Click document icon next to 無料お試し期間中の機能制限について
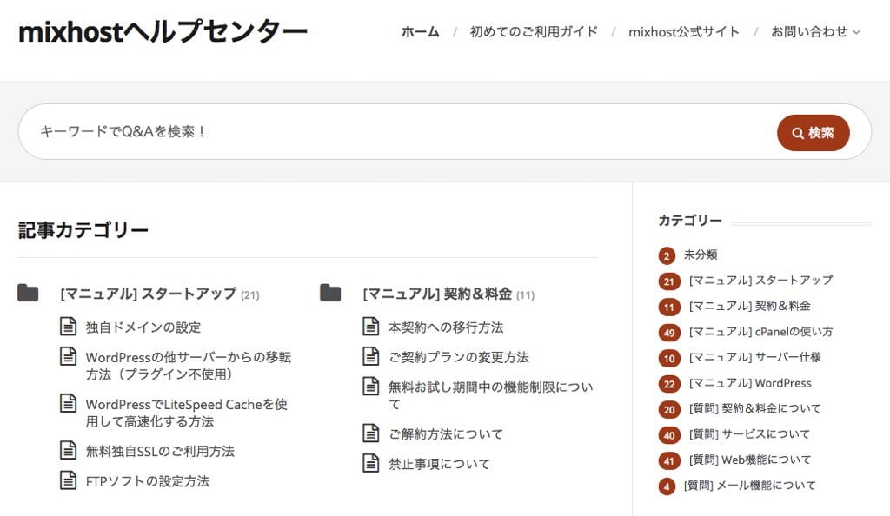Image resolution: width=890 pixels, height=516 pixels. tap(370, 387)
